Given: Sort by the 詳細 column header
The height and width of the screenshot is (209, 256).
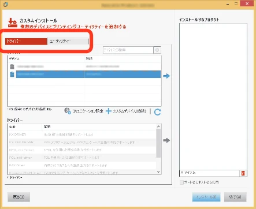Looking at the screenshot, I should coord(123,59).
